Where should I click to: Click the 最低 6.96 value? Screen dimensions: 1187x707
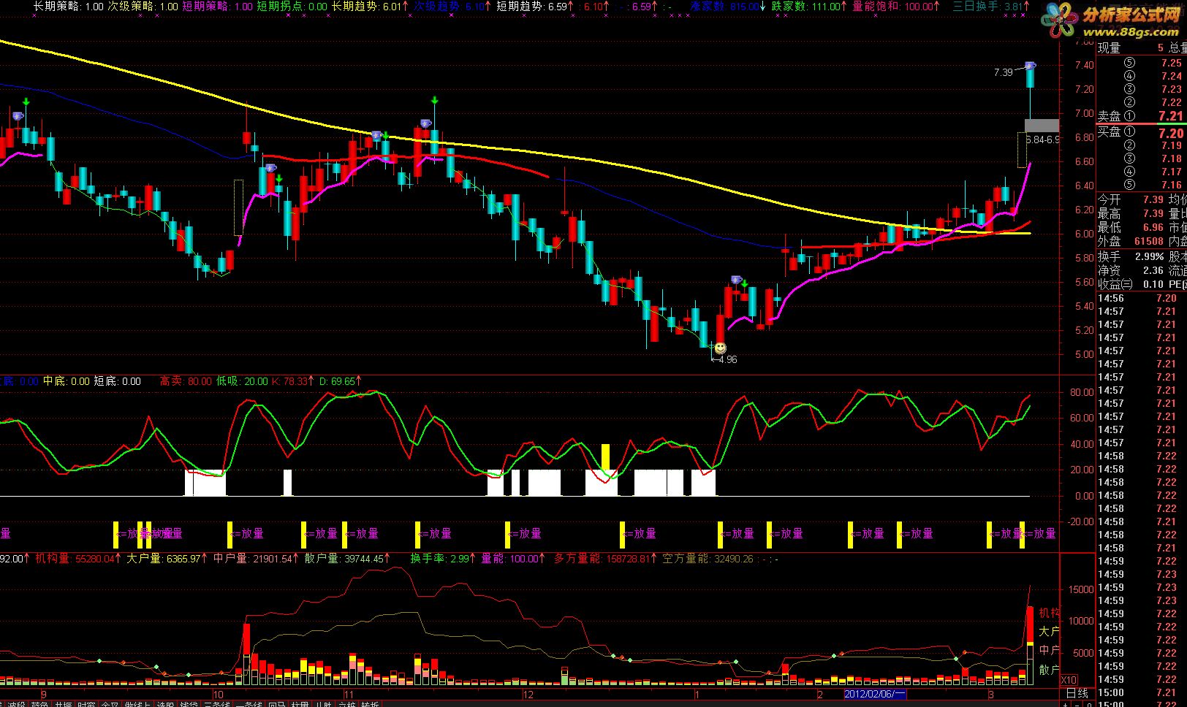click(1153, 227)
